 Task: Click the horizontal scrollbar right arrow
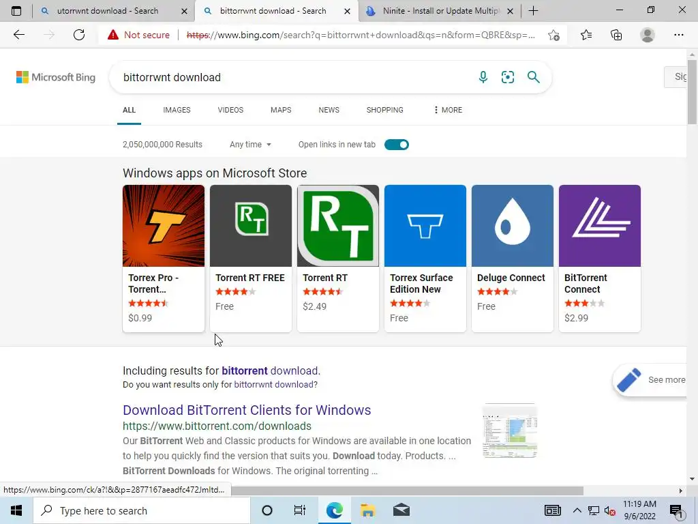[x=681, y=491]
